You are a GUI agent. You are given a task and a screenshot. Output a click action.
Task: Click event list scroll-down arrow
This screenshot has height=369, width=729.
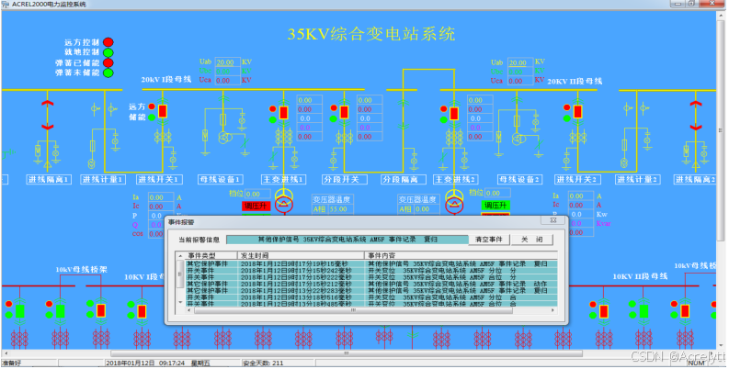tap(180, 303)
